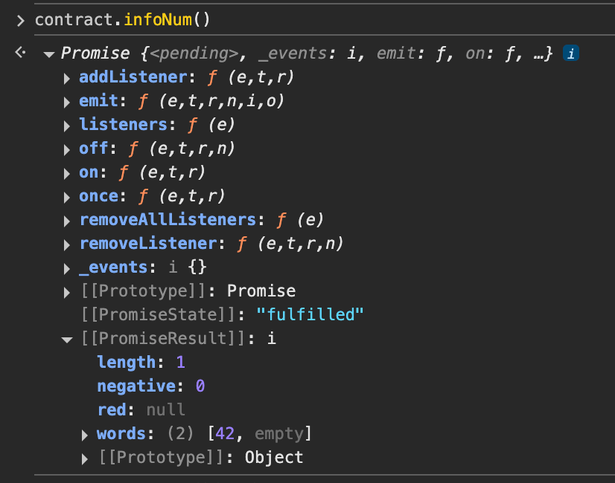Click the red: null property row
The image size is (615, 483).
(x=141, y=410)
